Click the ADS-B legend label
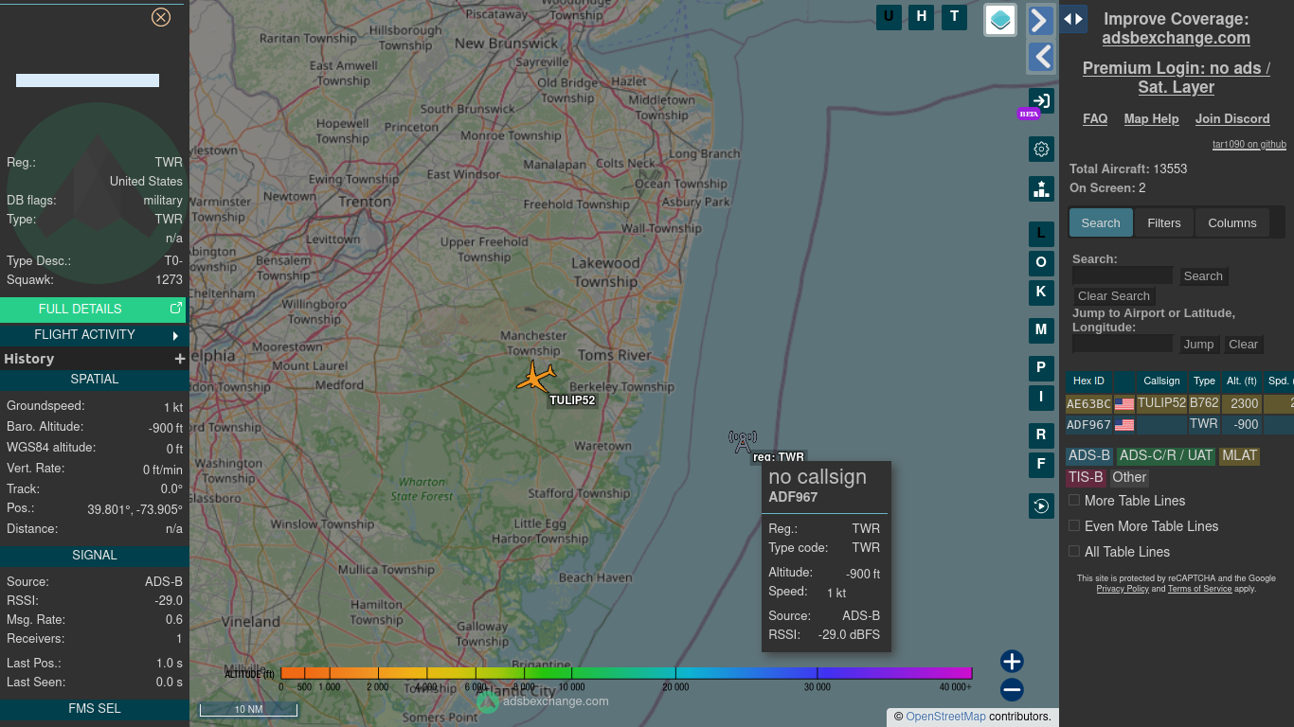The image size is (1294, 727). [1088, 455]
